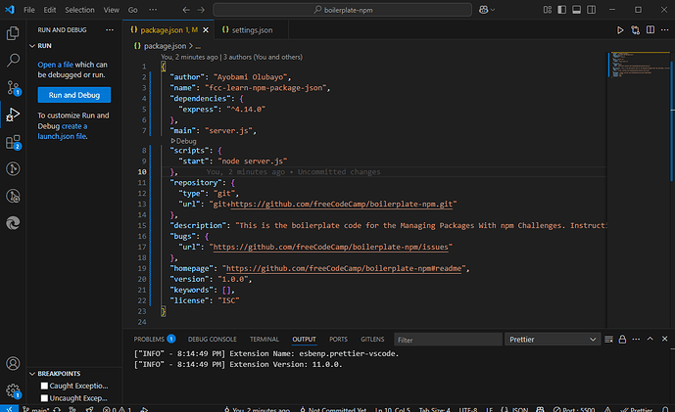Click the Run file play icon in editor toolbar
The image size is (675, 412).
(620, 30)
